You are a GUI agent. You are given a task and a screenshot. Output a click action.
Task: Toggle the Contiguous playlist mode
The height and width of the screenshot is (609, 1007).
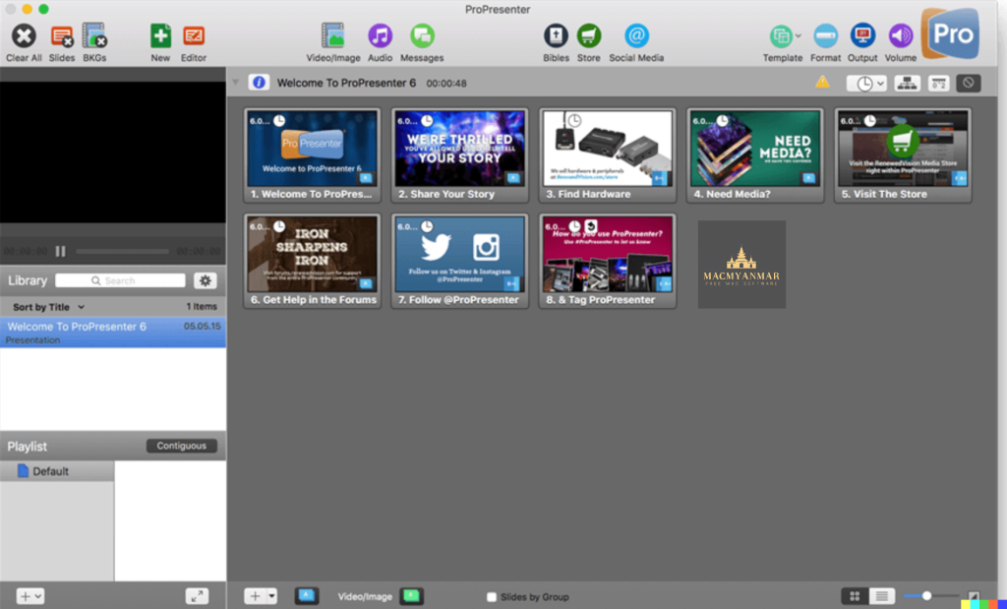coord(182,446)
